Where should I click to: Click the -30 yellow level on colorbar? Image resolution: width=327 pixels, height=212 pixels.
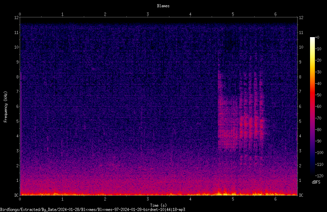pyautogui.click(x=318, y=72)
